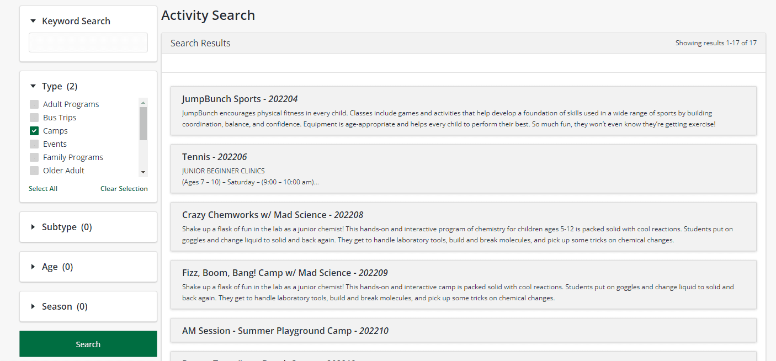This screenshot has height=361, width=776.
Task: Uncheck the Camps checkbox
Action: point(34,131)
